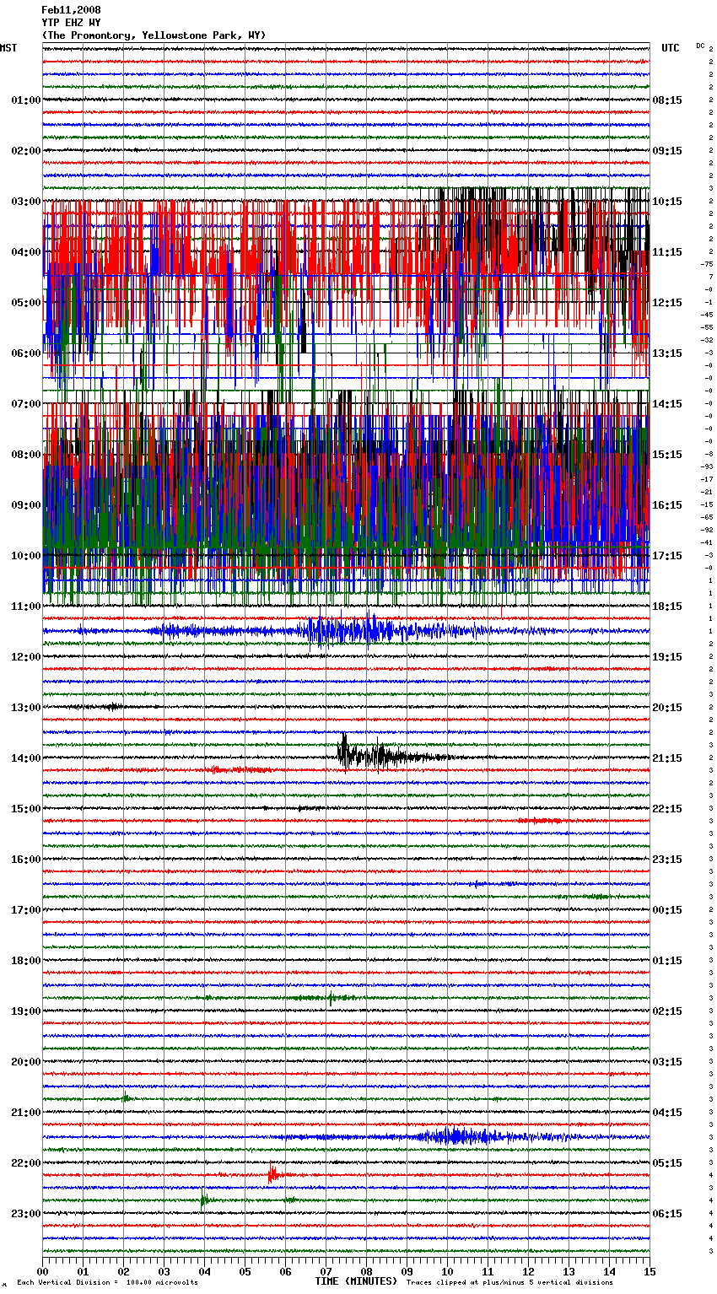
Task: Click the 11:15 UTC time label
Action: (667, 252)
